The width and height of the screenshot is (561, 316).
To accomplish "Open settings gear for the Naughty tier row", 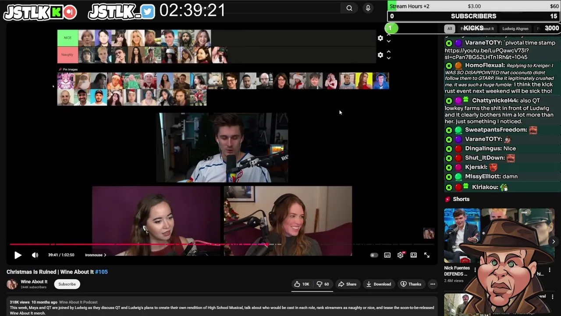I will coord(380,55).
